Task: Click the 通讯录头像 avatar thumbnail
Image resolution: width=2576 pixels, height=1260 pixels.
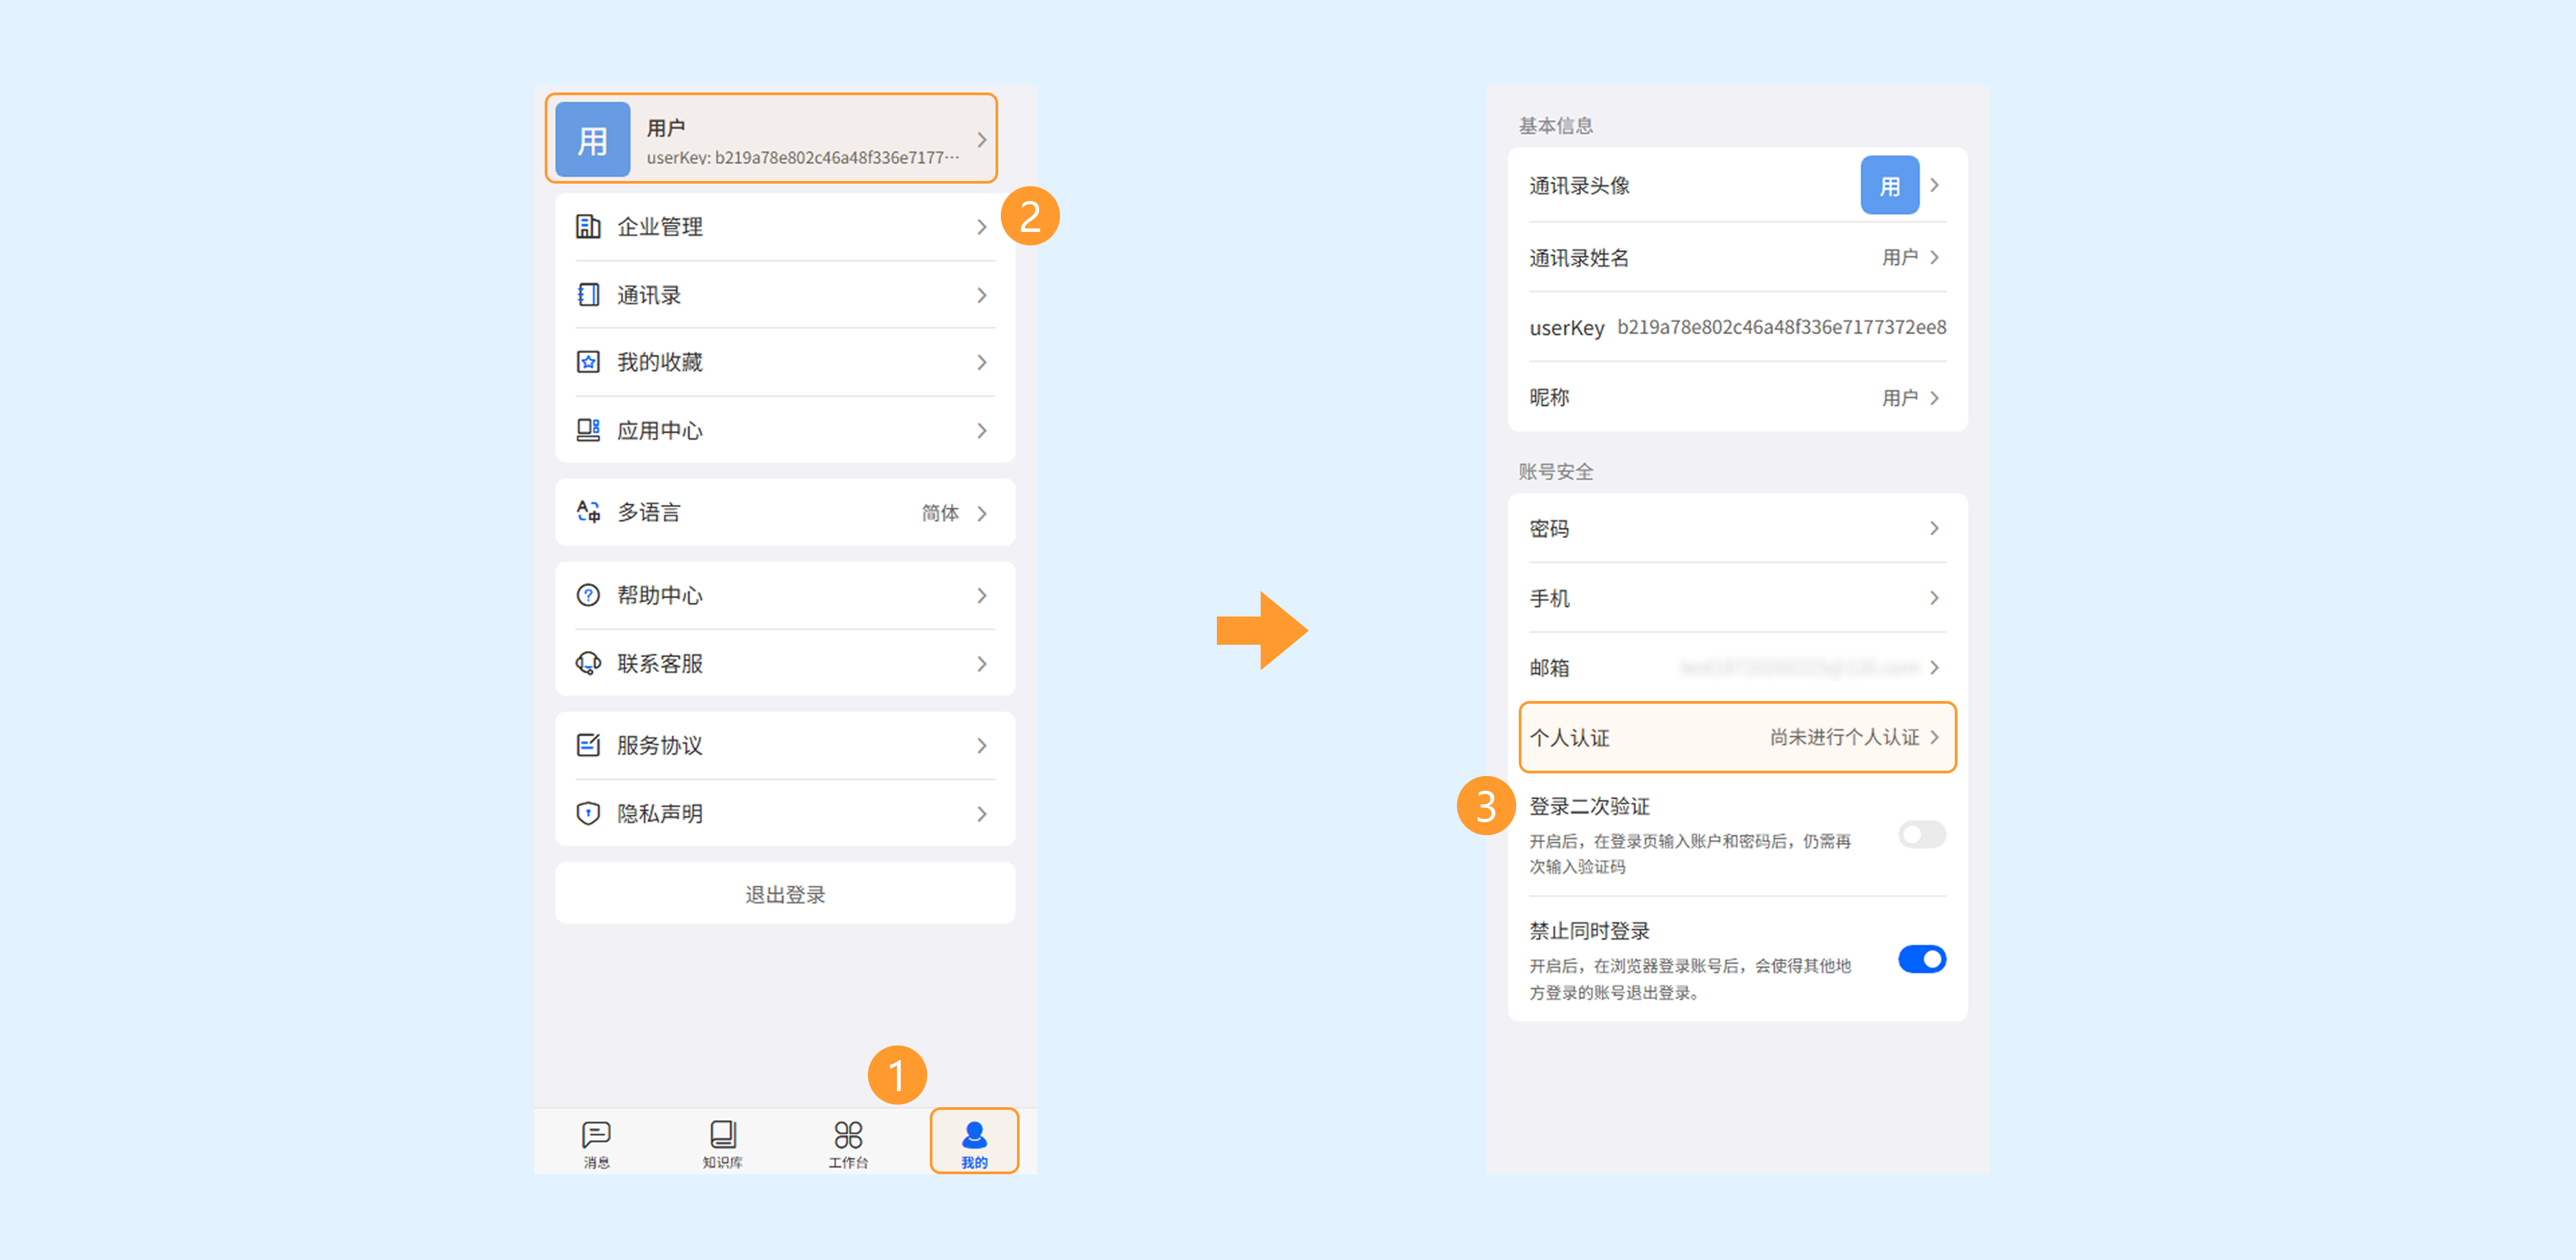Action: coord(1889,186)
